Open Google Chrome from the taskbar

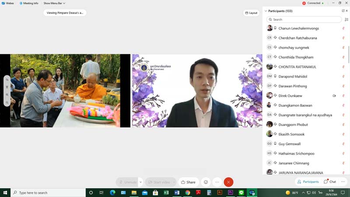tap(188, 193)
